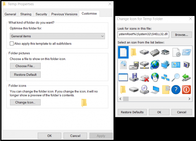Screen dimensions: 196x141
Task: Select the memory chip icon
Action: 155,52
